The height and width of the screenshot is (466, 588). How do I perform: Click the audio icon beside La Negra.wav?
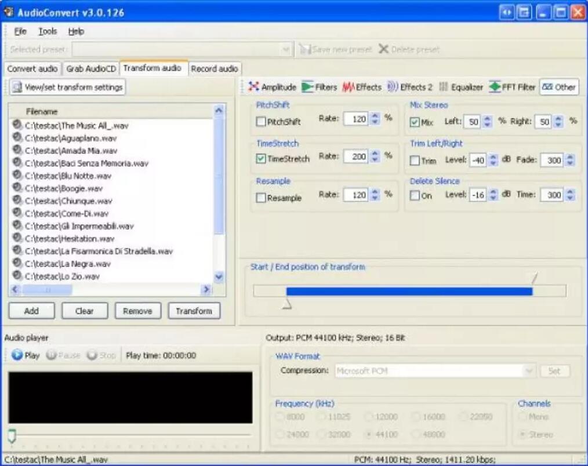tap(17, 263)
